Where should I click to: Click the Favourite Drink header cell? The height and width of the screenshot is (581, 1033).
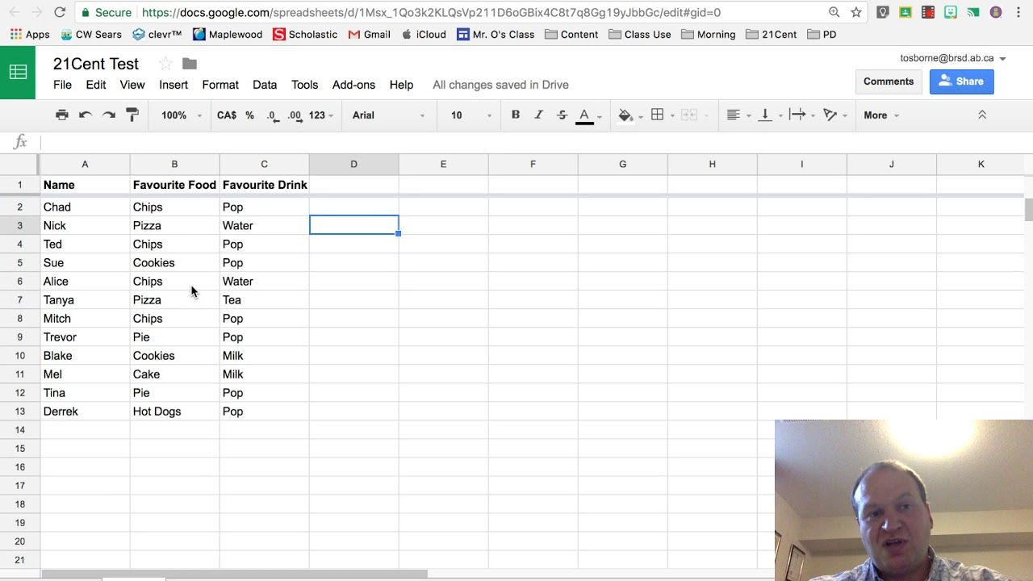click(x=264, y=185)
